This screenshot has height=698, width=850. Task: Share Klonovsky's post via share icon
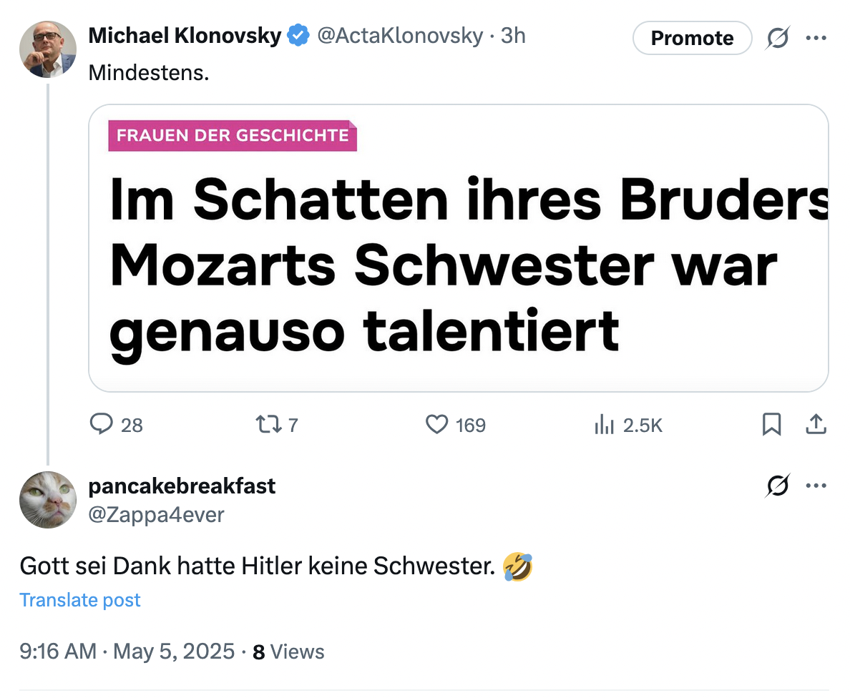pyautogui.click(x=816, y=425)
